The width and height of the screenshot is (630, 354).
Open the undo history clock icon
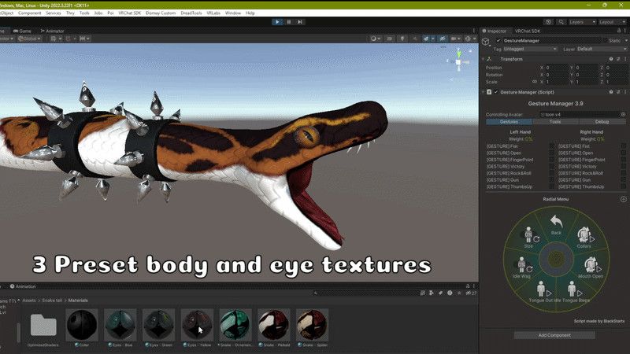click(548, 22)
